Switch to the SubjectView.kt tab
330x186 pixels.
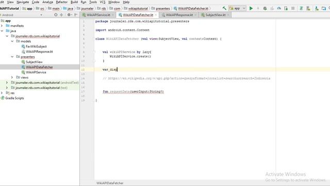pos(216,15)
